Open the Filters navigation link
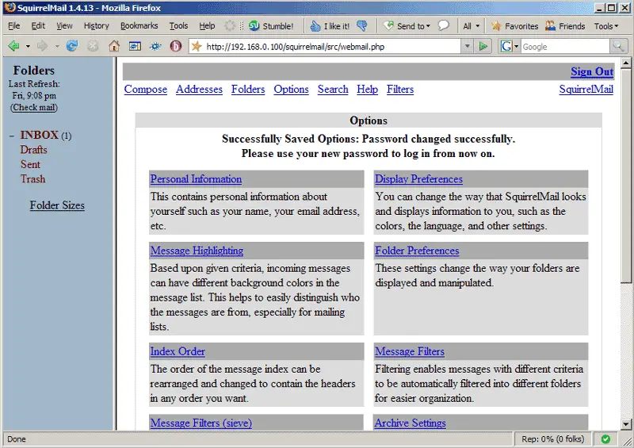 (x=400, y=89)
